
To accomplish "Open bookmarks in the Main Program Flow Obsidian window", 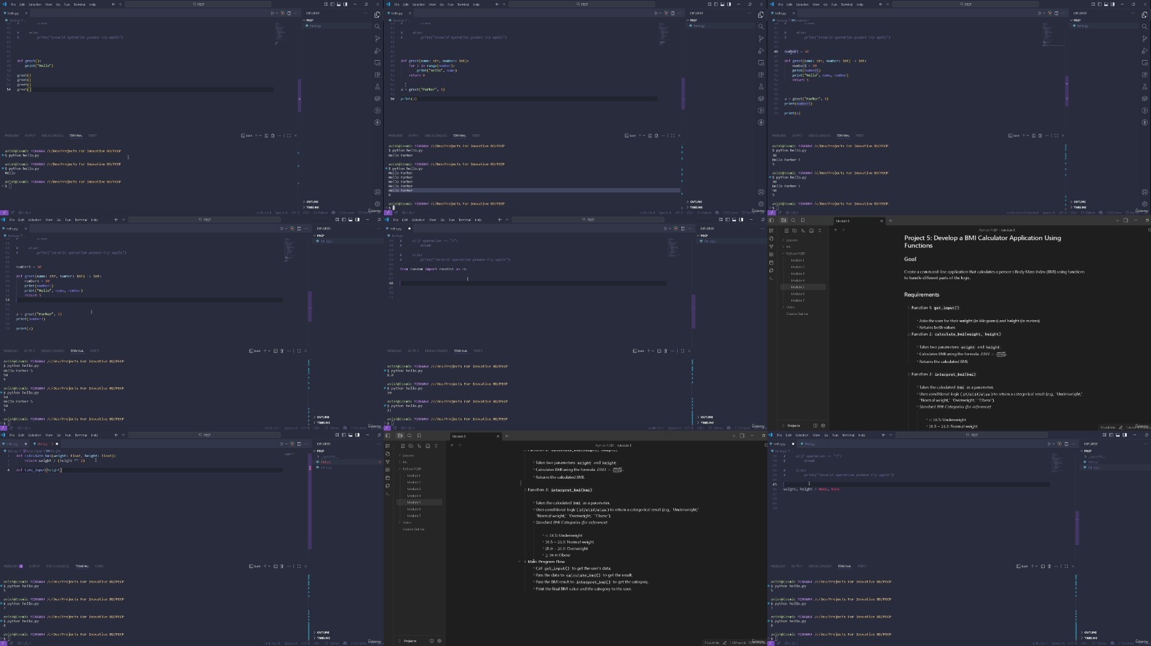I will tap(419, 436).
